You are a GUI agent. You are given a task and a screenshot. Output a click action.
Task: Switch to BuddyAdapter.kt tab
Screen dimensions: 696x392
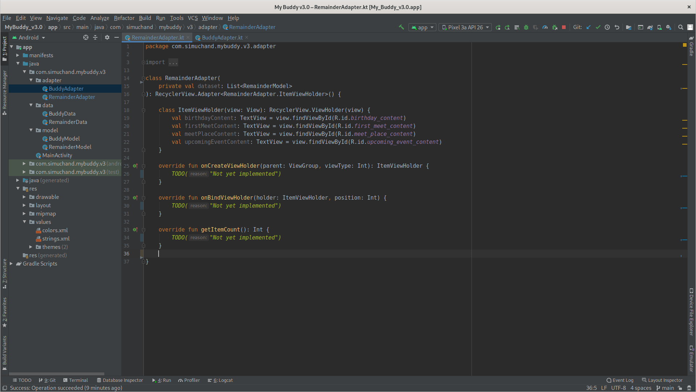click(x=222, y=37)
